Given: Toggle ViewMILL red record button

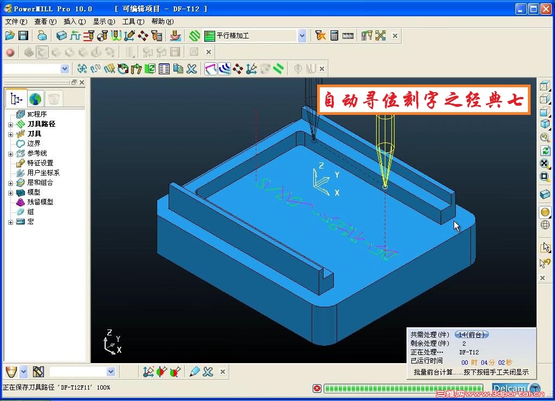Looking at the screenshot, I should pyautogui.click(x=10, y=53).
